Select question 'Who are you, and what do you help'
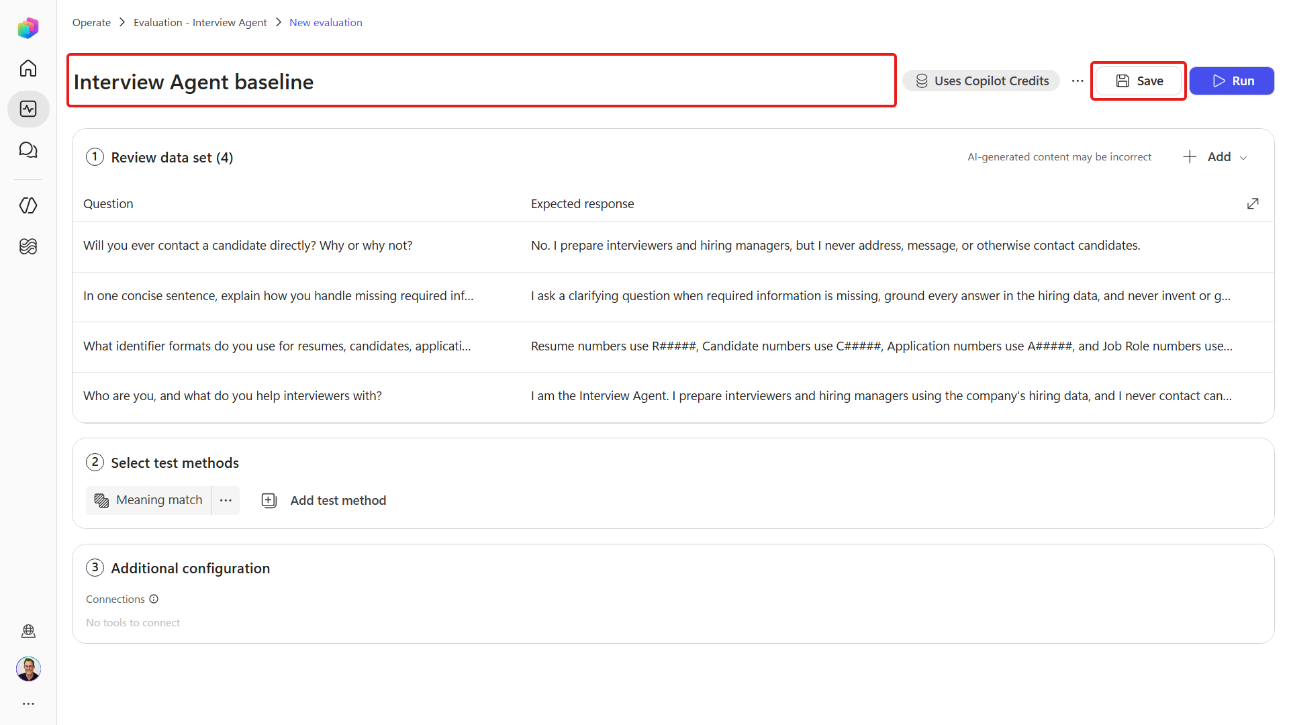Image resolution: width=1289 pixels, height=725 pixels. tap(232, 395)
